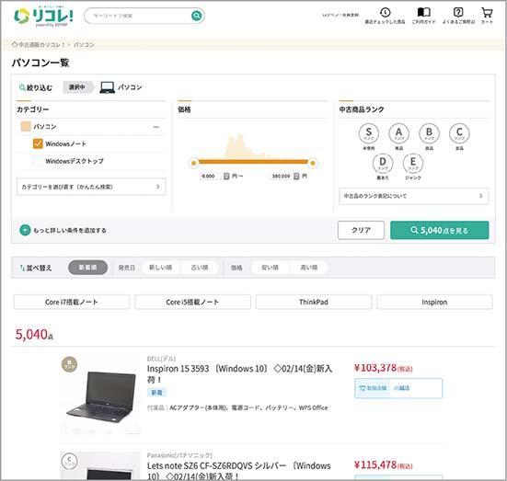The width and height of the screenshot is (507, 481).
Task: Select the S rank circle icon
Action: tap(369, 132)
